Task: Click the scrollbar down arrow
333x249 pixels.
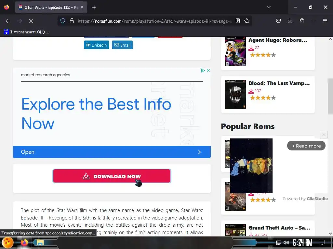Action: tap(330, 233)
